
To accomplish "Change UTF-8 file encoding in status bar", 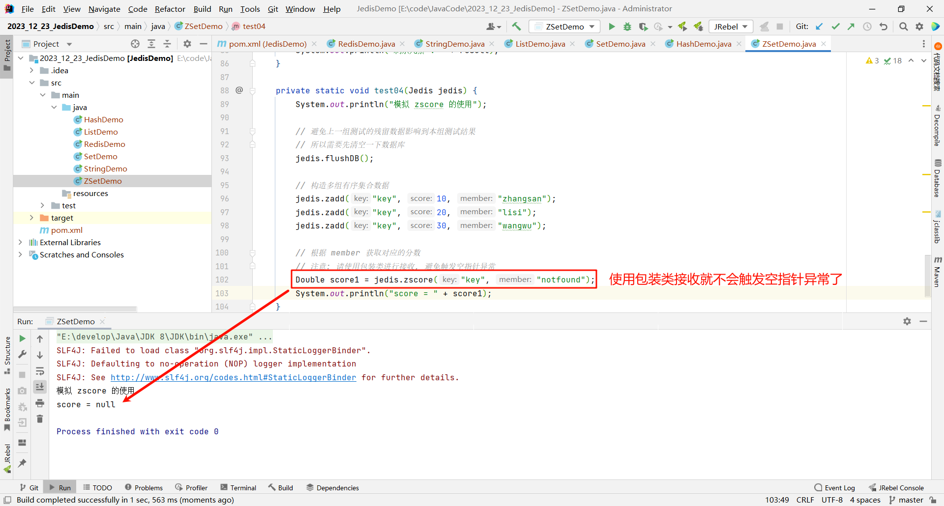I will (832, 500).
